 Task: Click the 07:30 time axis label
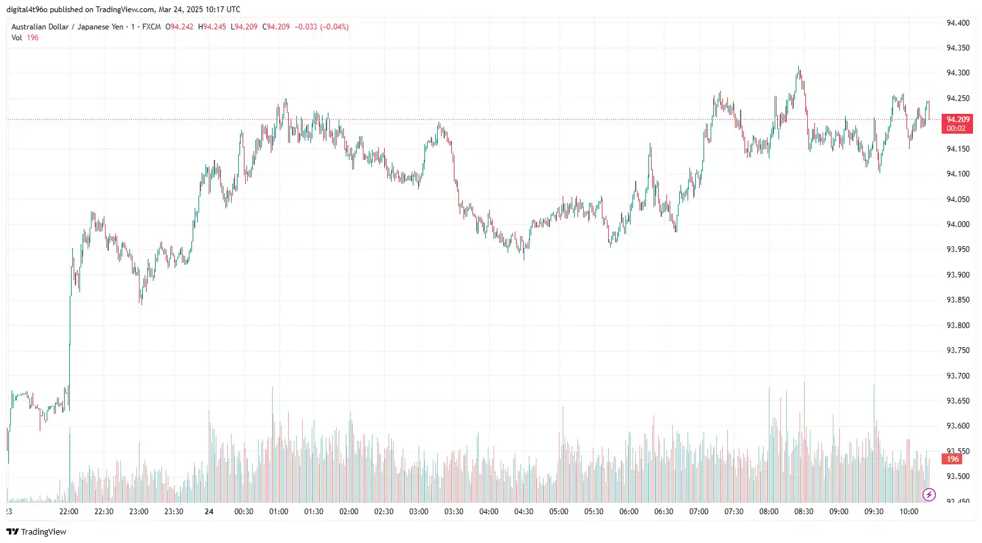(734, 512)
